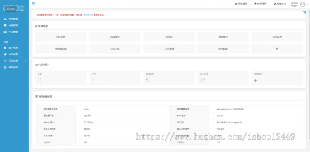Open the admin account dropdown arrow

(307, 4)
